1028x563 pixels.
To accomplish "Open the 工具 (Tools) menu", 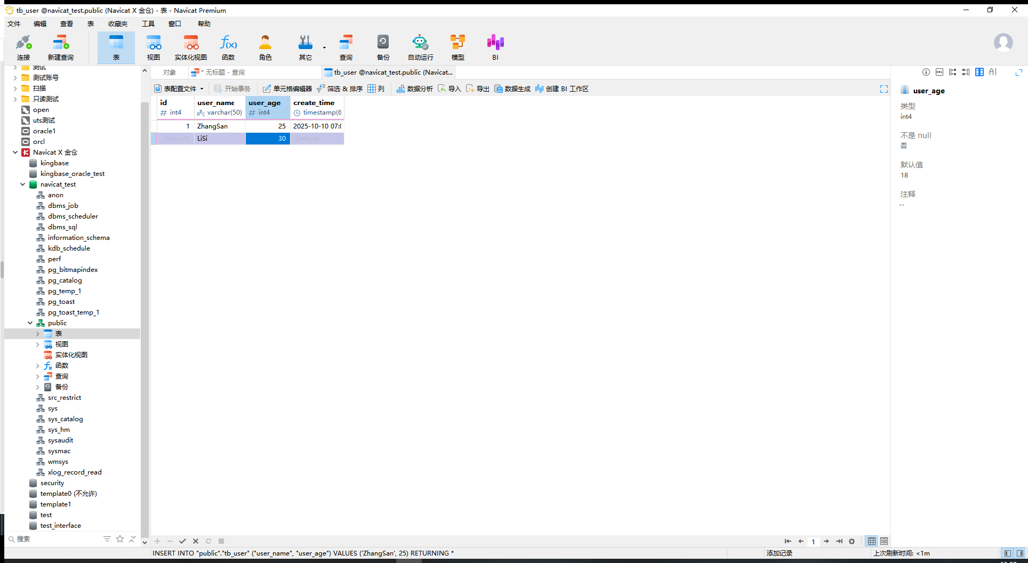I will point(148,24).
